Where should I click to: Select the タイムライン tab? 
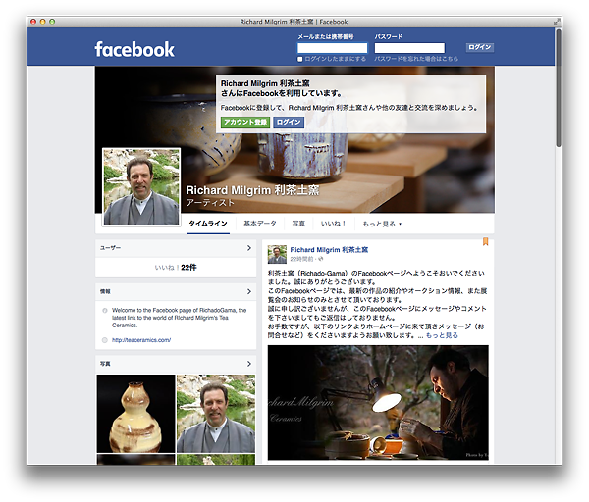(208, 224)
